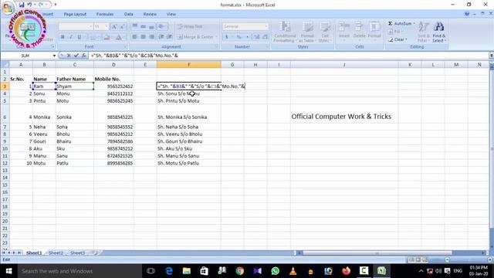Center text horizontally
This screenshot has height=278, width=494.
point(143,37)
